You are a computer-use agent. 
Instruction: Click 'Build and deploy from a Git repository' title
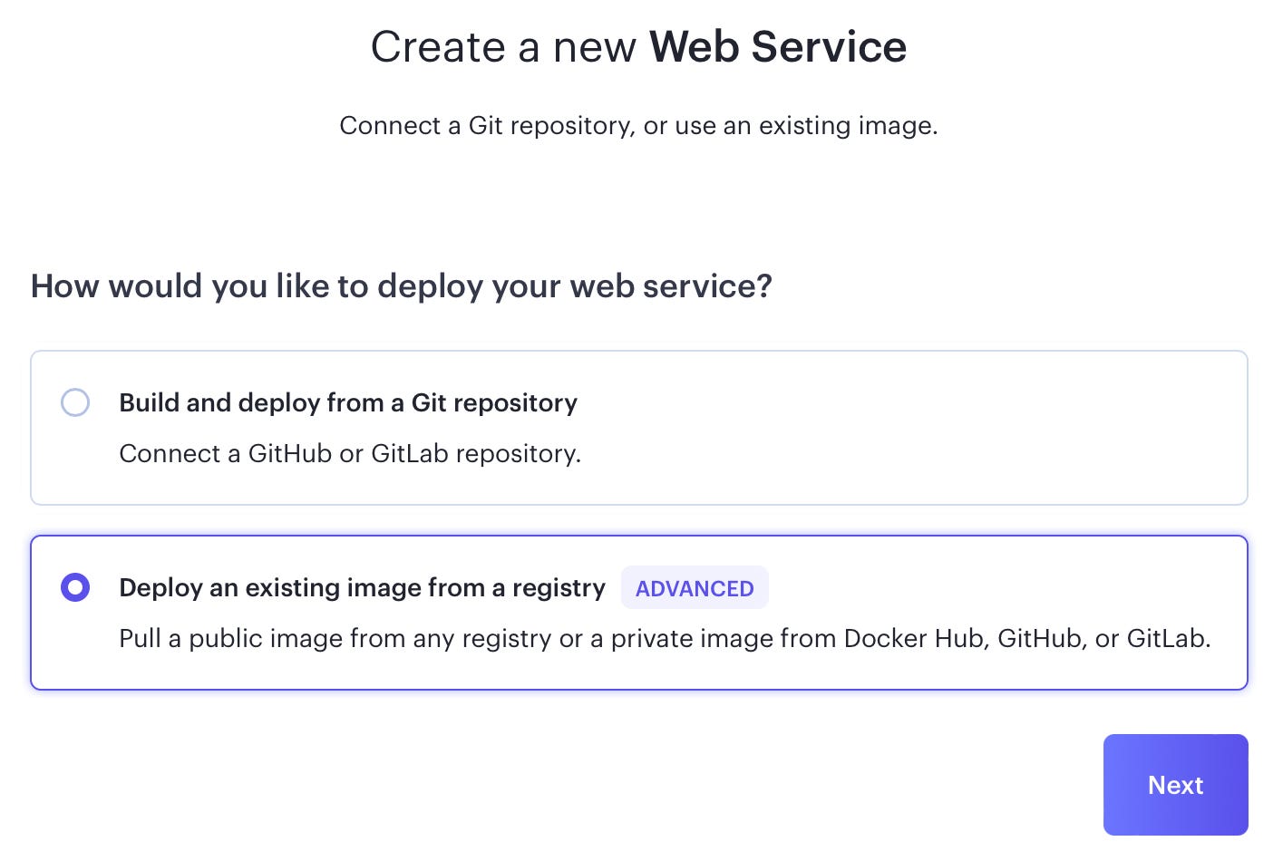pyautogui.click(x=348, y=402)
